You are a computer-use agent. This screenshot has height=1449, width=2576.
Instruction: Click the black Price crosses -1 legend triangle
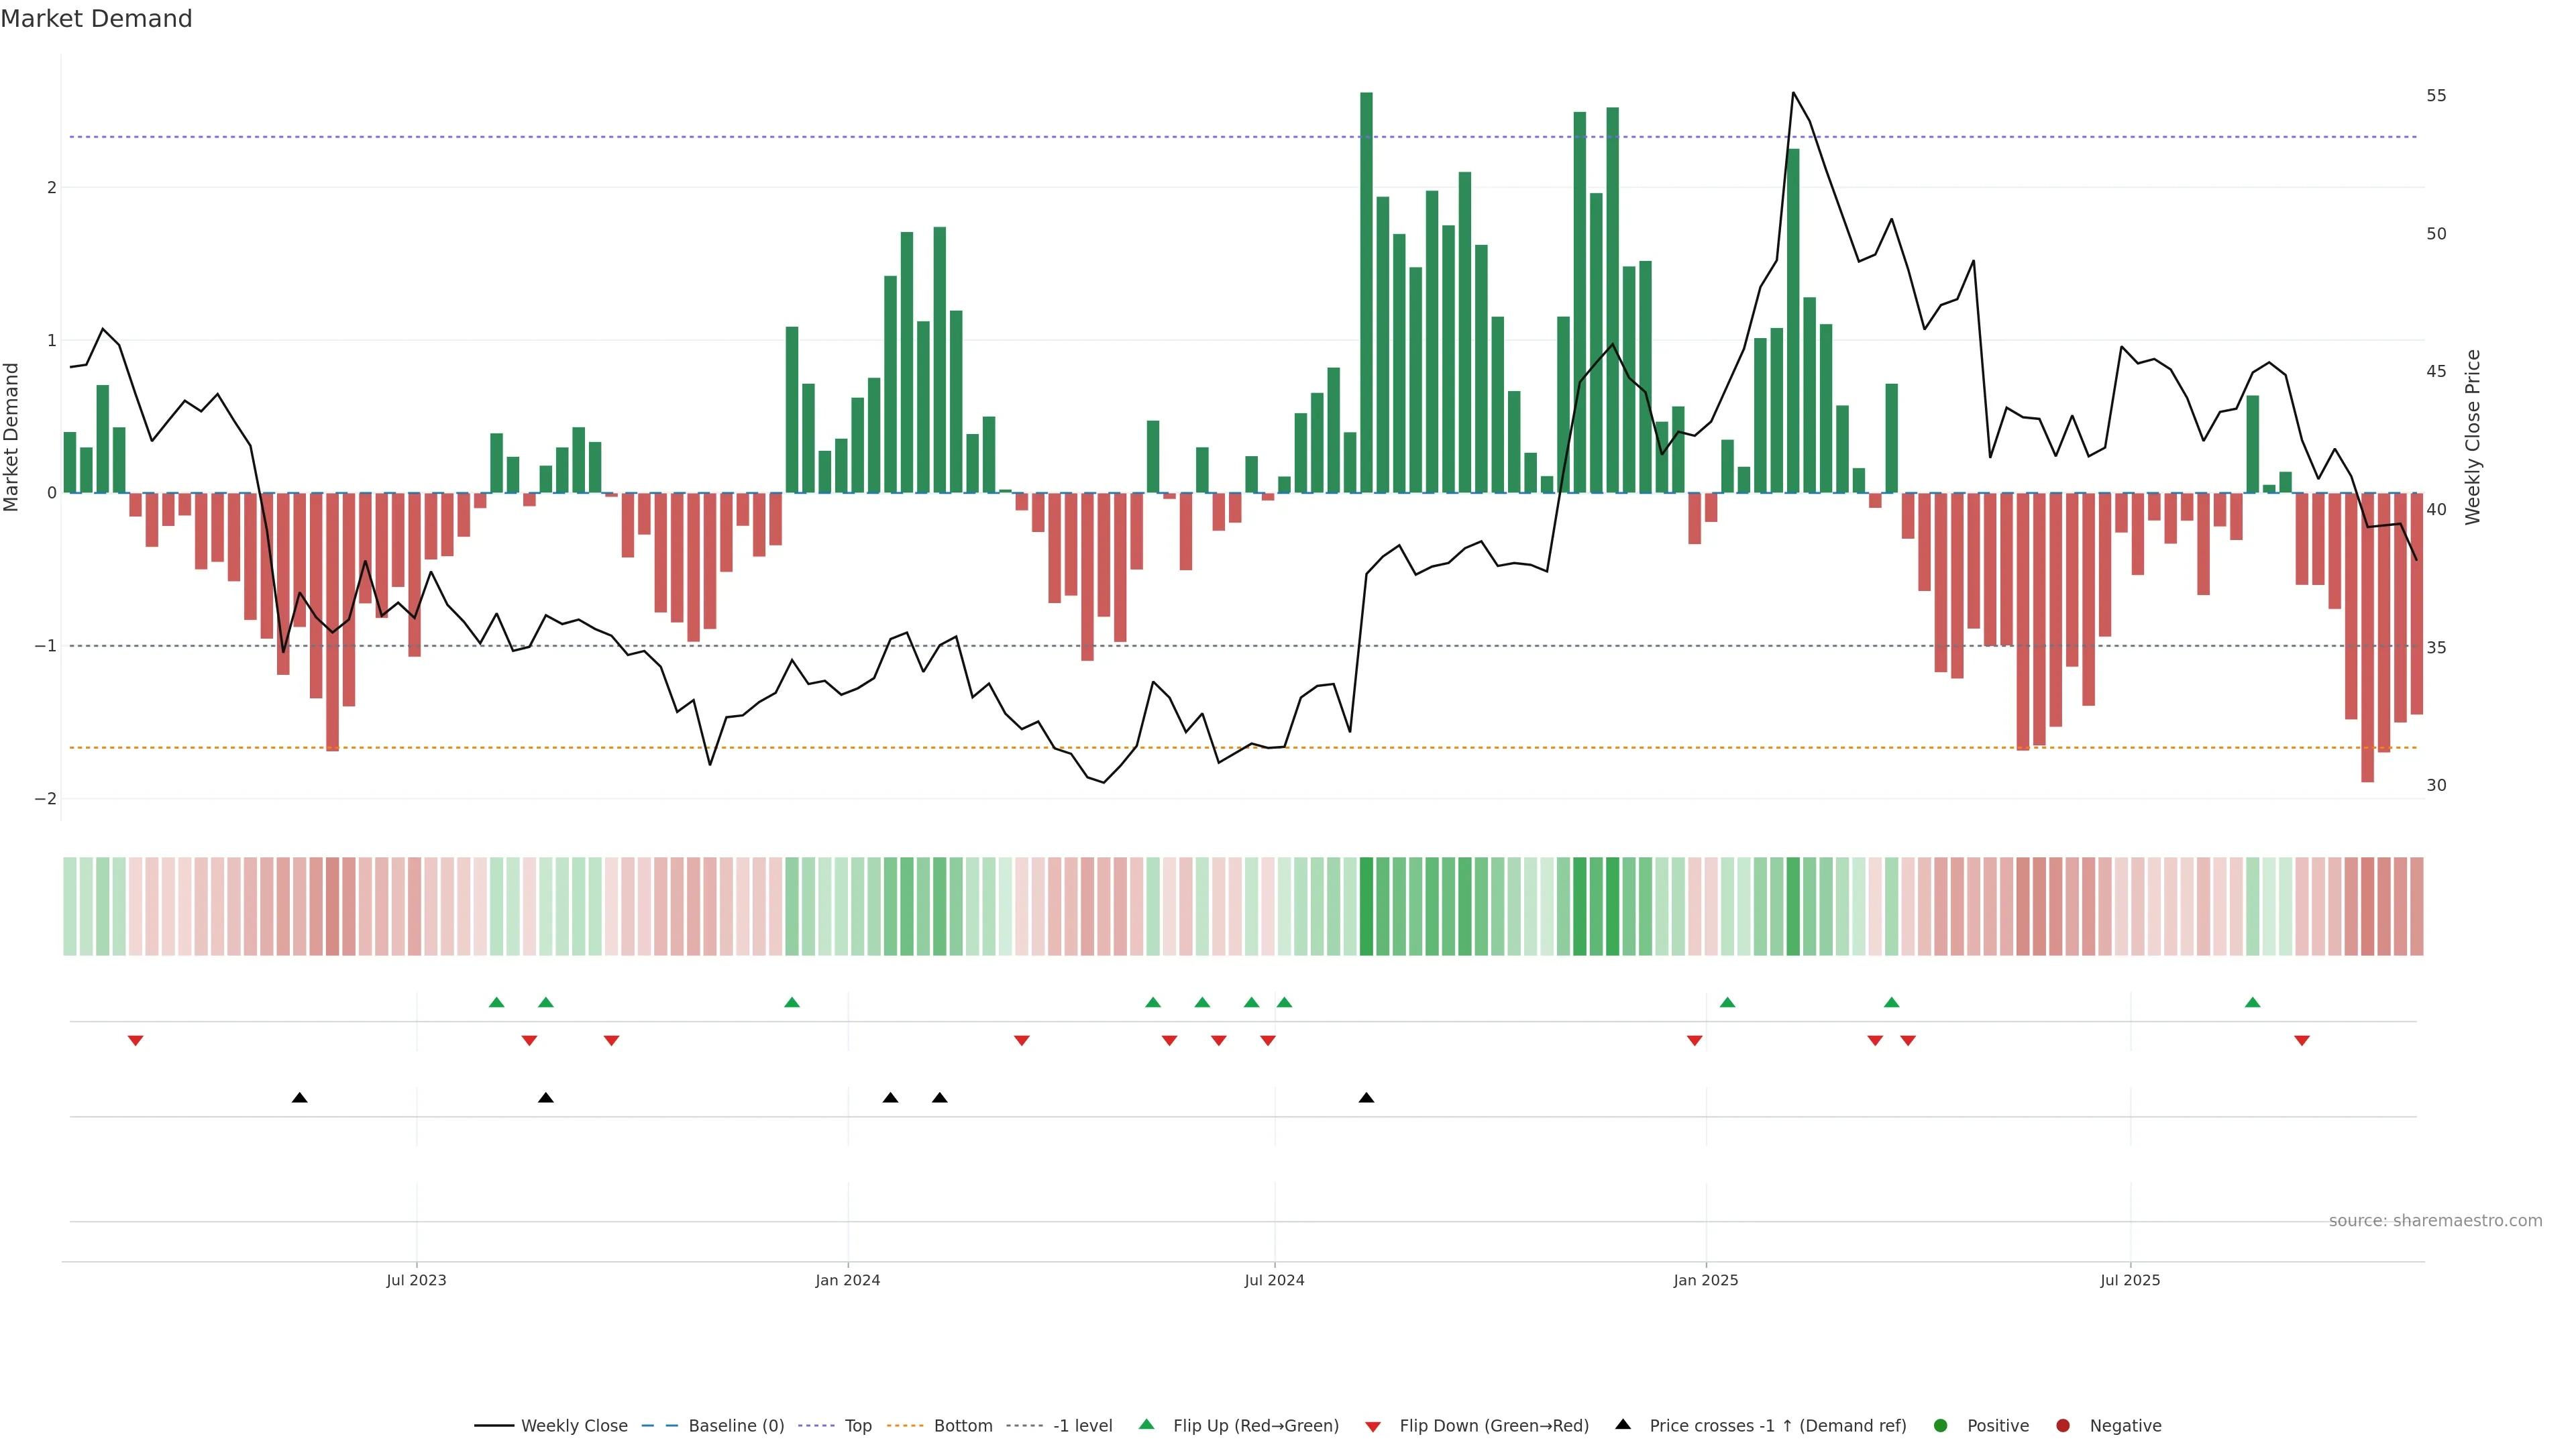click(x=1623, y=1425)
